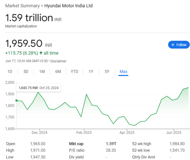Click the Low value 1,947.50
The image size is (190, 160).
coord(38,157)
